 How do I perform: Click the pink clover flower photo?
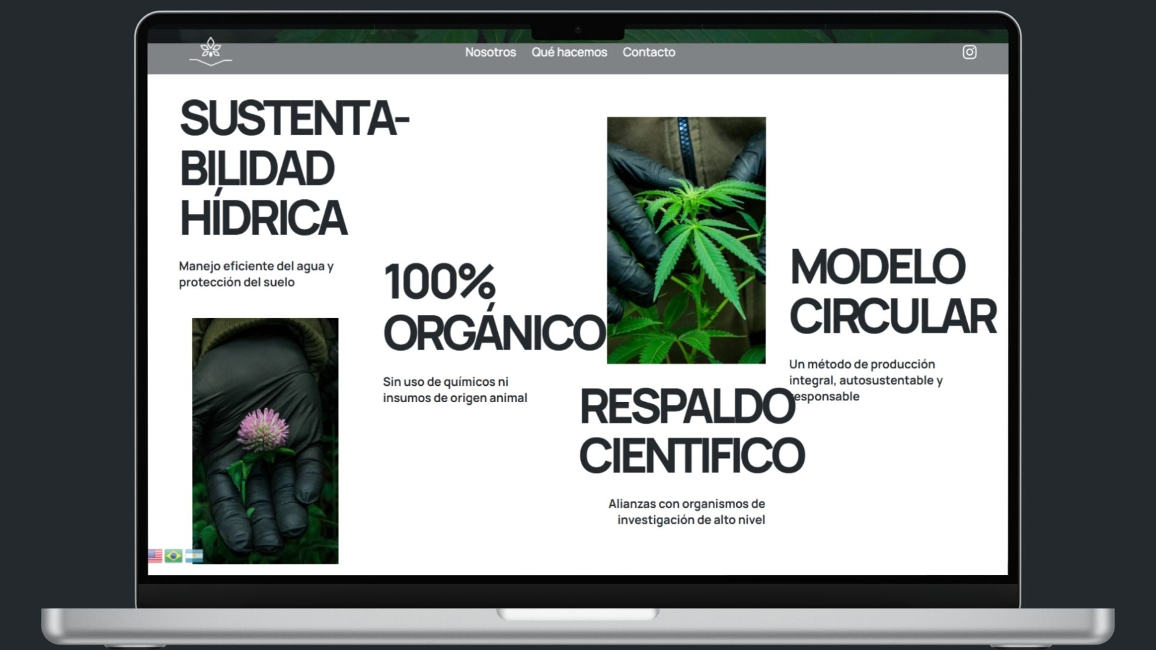[265, 441]
